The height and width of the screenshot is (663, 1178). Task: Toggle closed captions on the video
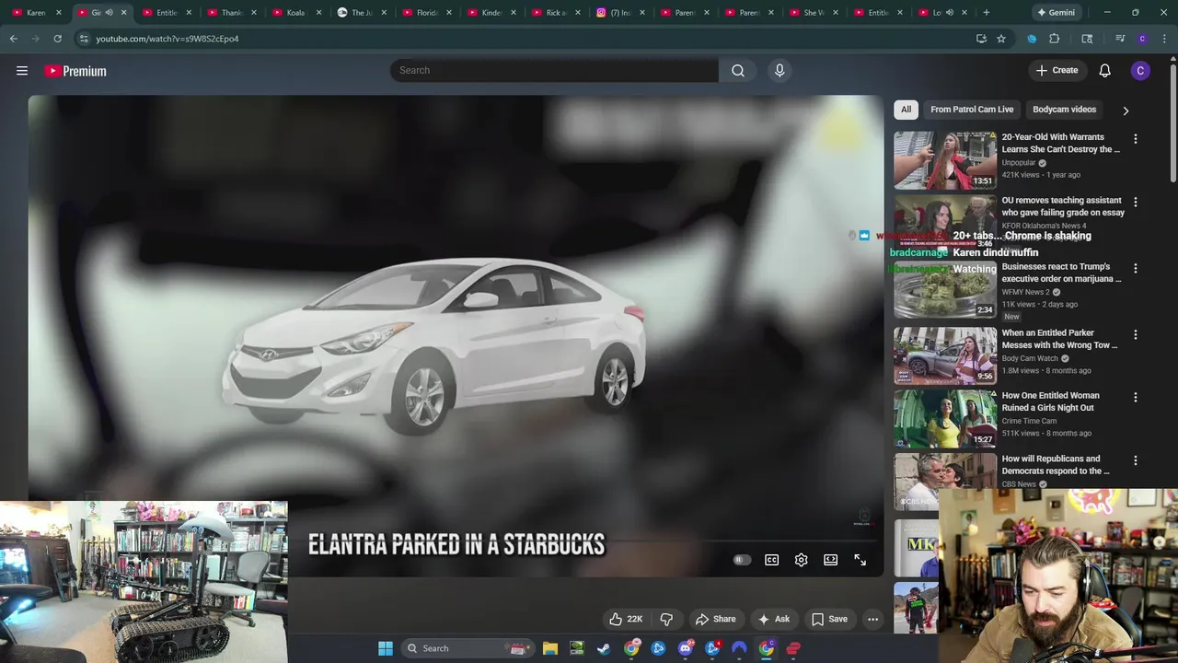[771, 560]
